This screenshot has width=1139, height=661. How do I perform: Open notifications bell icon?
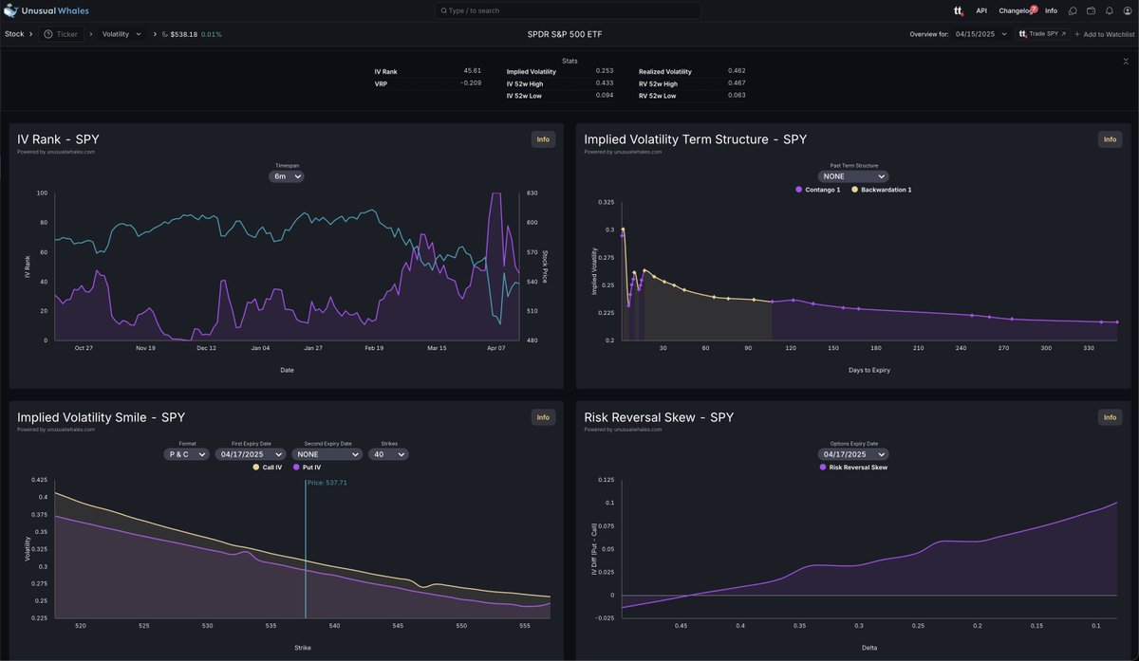point(1110,10)
